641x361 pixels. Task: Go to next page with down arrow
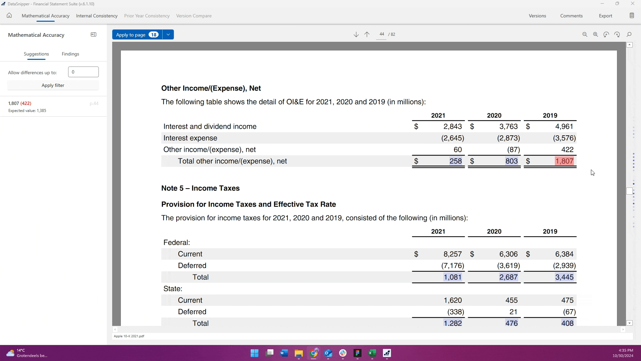[356, 34]
